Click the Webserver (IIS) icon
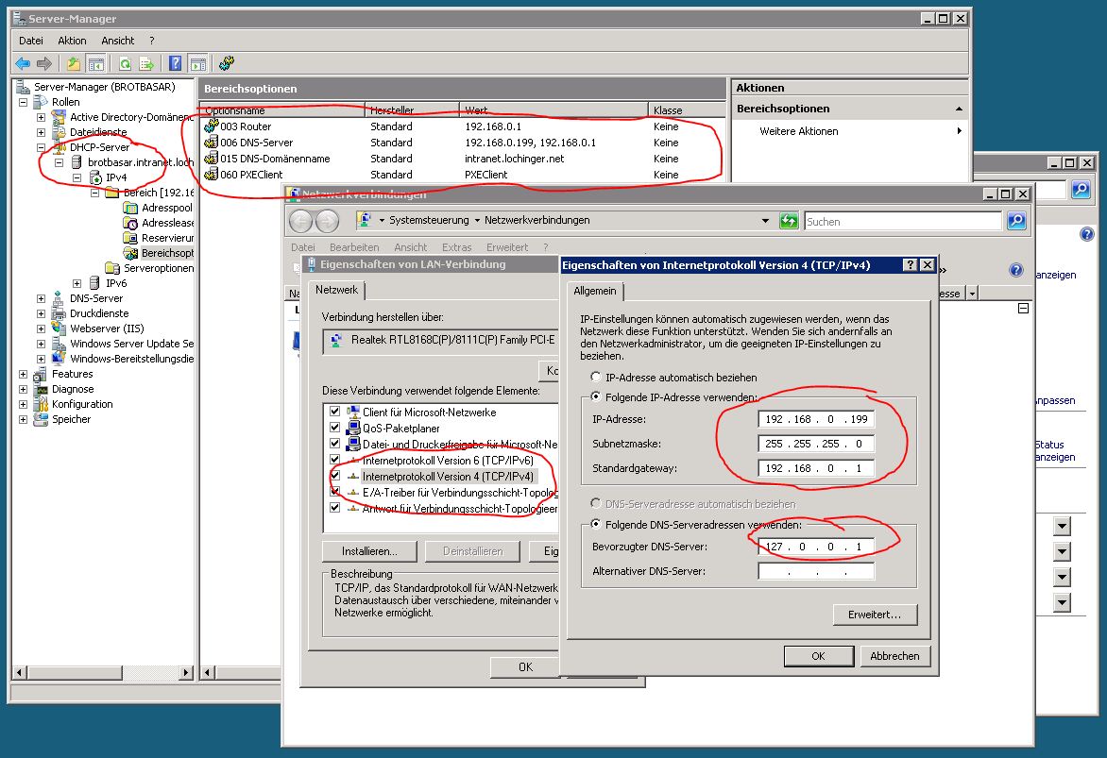1107x758 pixels. 60,328
